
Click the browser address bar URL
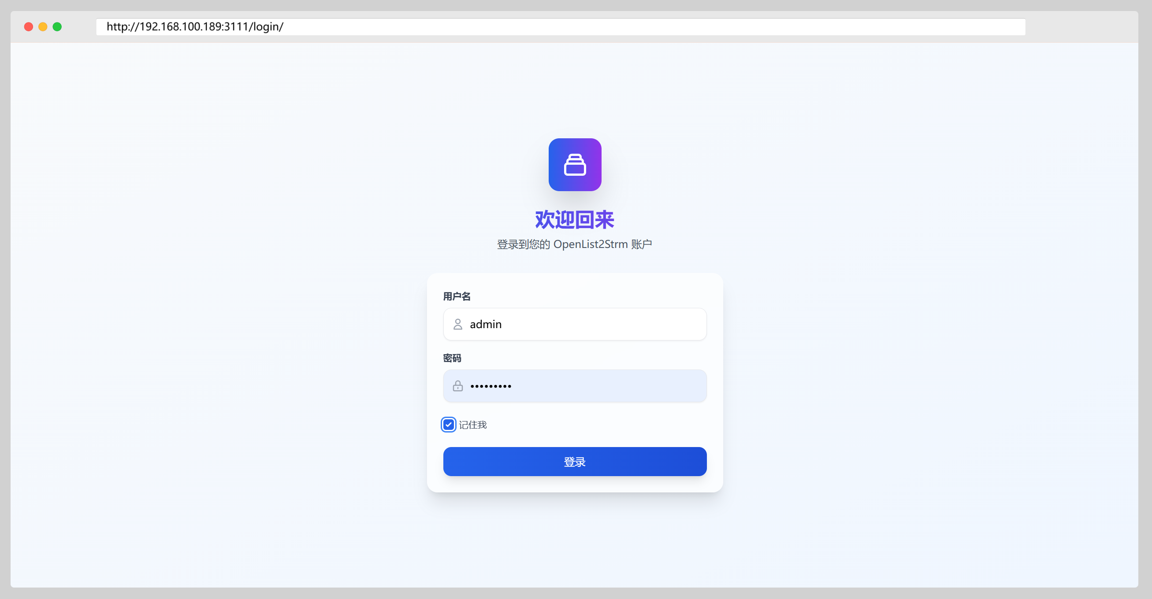click(195, 27)
